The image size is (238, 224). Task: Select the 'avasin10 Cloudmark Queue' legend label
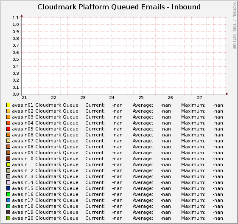tap(45, 159)
